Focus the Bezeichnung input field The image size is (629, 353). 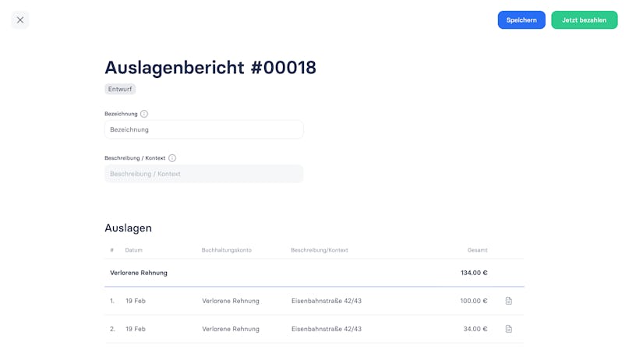pos(203,129)
